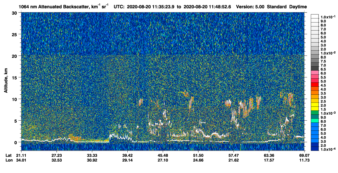Click the colorbar label "5.5"
338x173 pixels.
323,78
